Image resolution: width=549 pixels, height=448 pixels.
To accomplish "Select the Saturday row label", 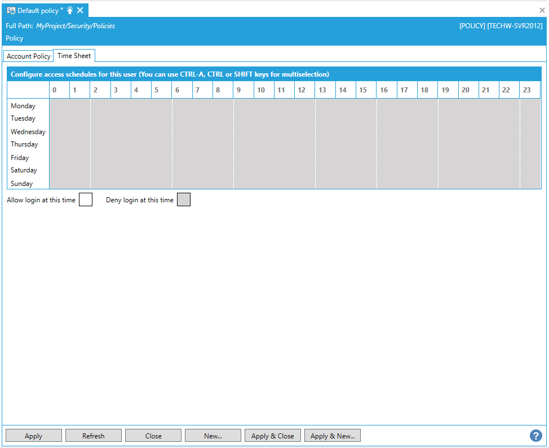I will pos(24,170).
